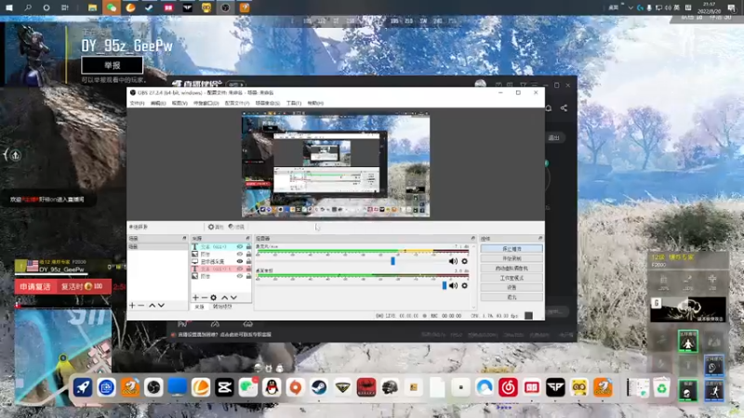Click the red request revive button in game
The height and width of the screenshot is (418, 744).
coord(35,287)
